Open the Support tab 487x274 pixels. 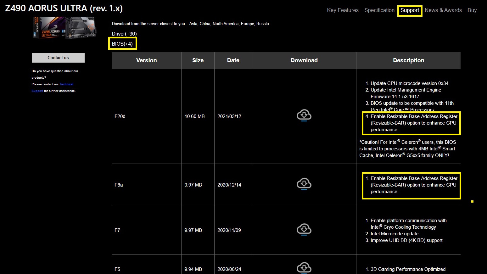coord(410,10)
